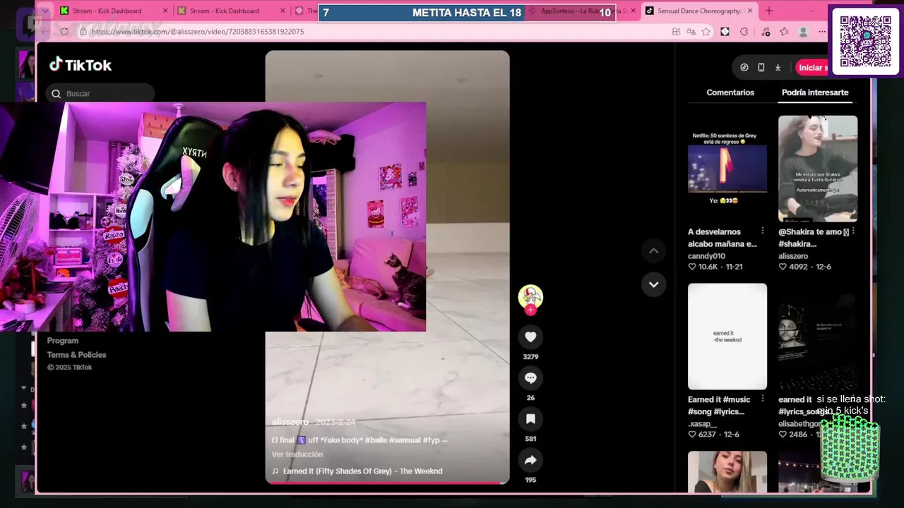Image resolution: width=904 pixels, height=508 pixels.
Task: Click Ver traducción under the caption
Action: (x=297, y=454)
